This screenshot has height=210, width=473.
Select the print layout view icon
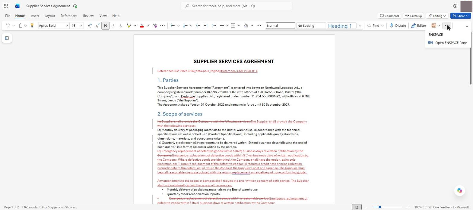point(357,207)
